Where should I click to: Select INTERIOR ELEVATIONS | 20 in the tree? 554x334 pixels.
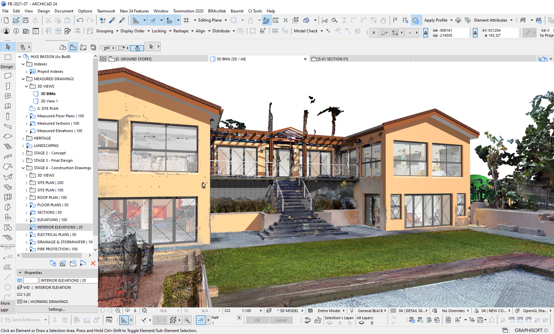[60, 227]
